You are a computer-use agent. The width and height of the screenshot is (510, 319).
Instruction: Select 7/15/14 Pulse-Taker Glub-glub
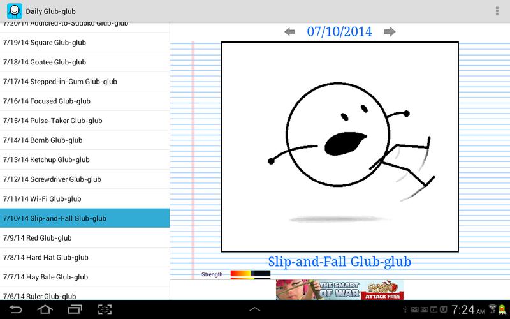click(85, 121)
